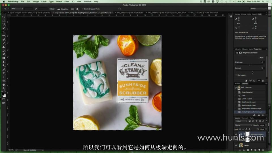Select the Healing Brush tool
The height and width of the screenshot is (153, 272).
[x=4, y=40]
